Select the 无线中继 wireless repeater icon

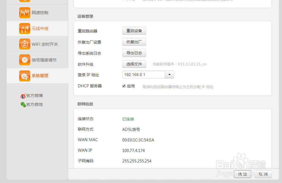[x=25, y=28]
